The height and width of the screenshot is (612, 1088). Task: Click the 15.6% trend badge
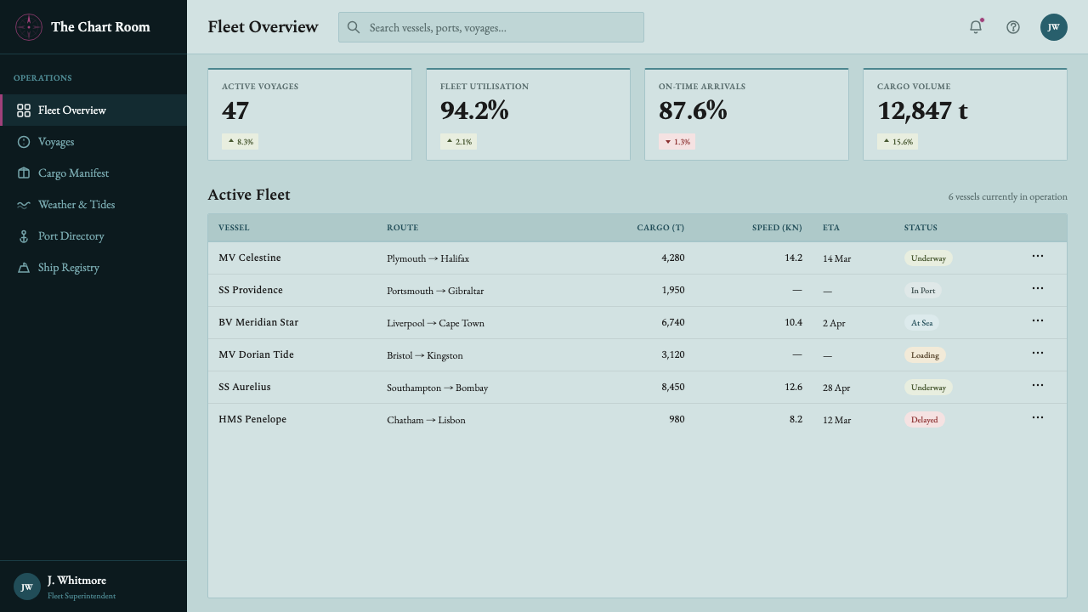898,142
